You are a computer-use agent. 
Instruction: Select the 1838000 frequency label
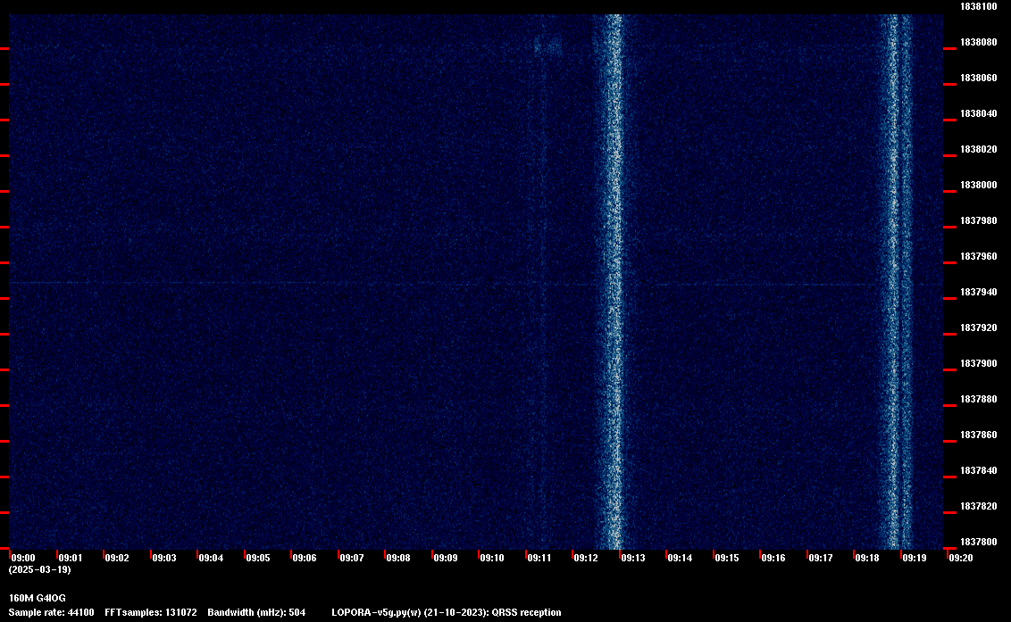click(978, 185)
